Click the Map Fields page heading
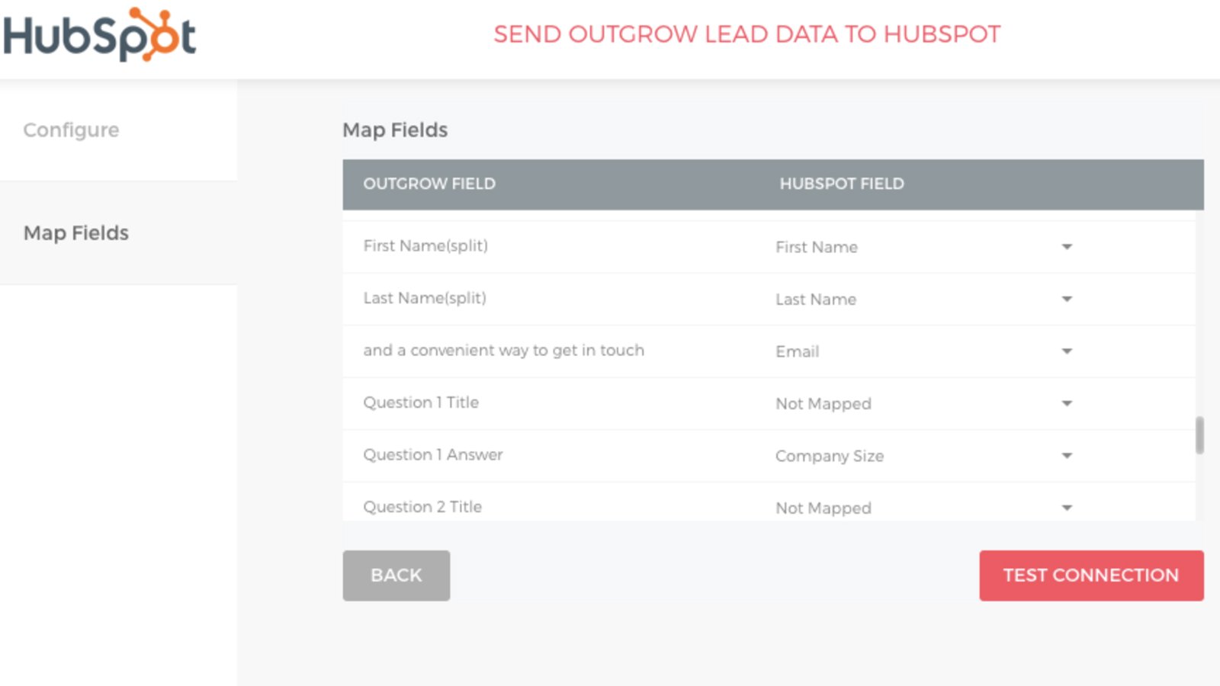This screenshot has height=686, width=1220. tap(395, 130)
